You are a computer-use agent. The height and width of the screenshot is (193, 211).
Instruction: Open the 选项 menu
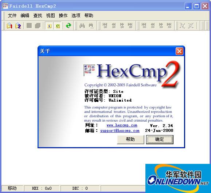click(x=76, y=16)
